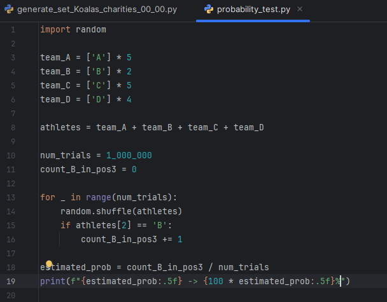Click estimated_prob assignment on line 18

tap(76, 267)
